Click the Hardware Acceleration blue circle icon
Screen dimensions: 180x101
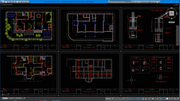pos(164,98)
